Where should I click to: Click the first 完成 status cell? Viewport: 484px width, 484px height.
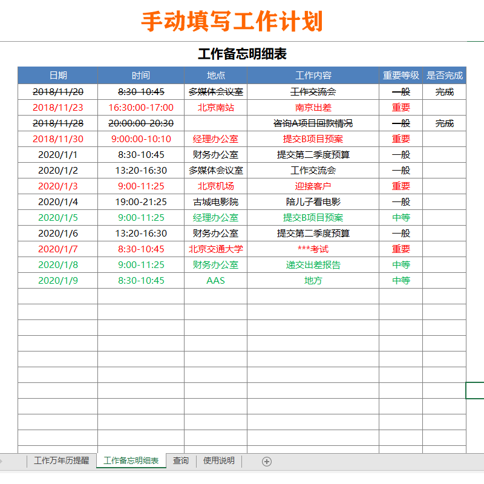tap(445, 91)
